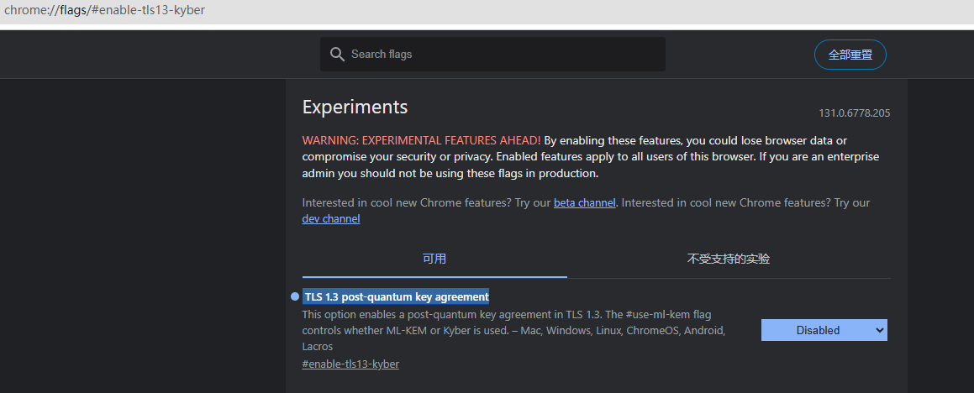The height and width of the screenshot is (393, 974).
Task: Click the version number 131.0.6778.205
Action: 854,113
